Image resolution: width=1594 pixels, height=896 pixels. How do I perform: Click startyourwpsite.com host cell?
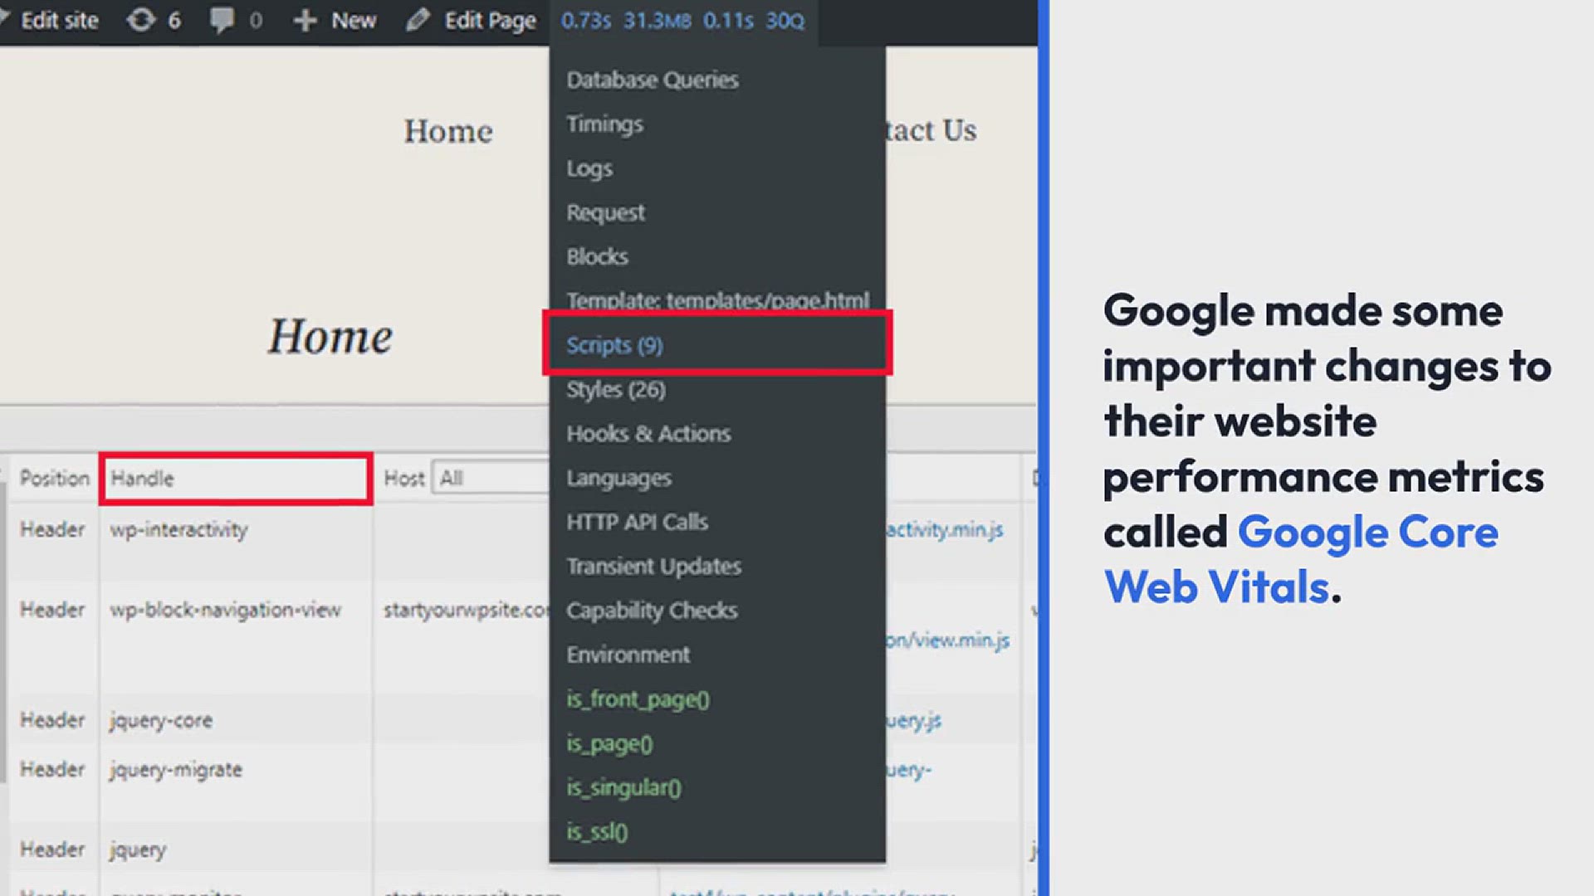[x=466, y=610]
